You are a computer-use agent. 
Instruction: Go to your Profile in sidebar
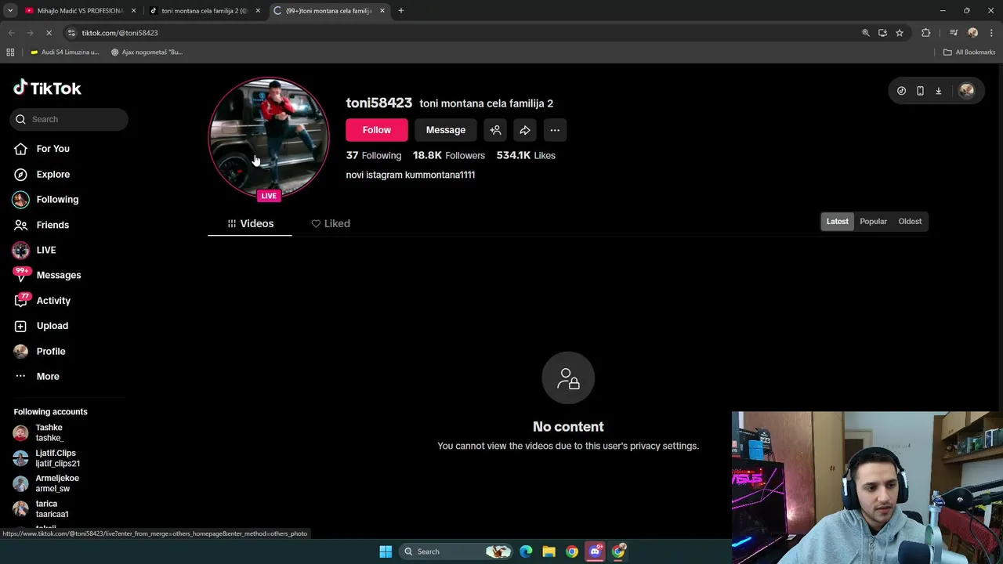coord(39,351)
